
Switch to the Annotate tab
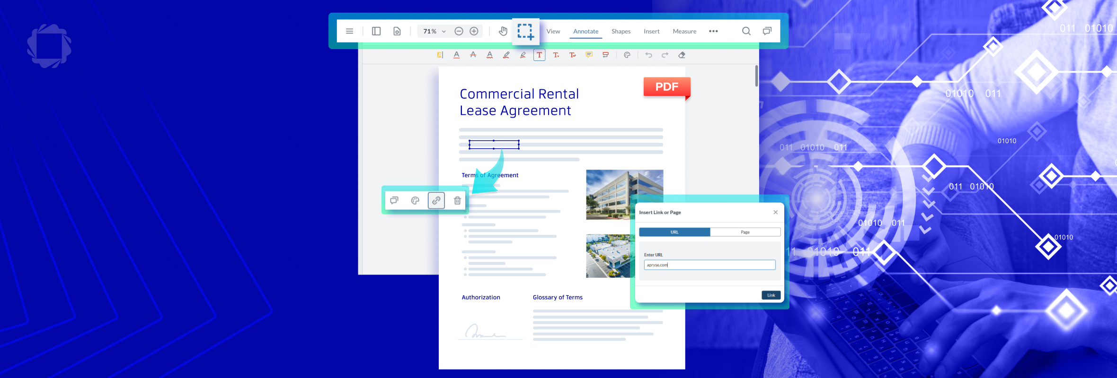coord(585,31)
